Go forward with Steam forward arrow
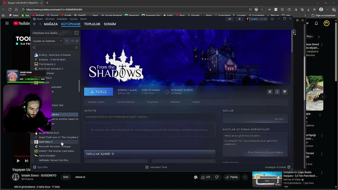338x190 pixels. coord(40,24)
